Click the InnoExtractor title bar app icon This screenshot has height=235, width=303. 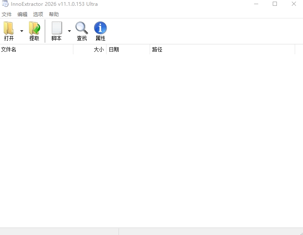pyautogui.click(x=5, y=4)
